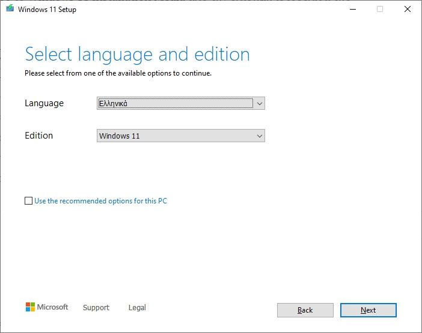Click the Windows 11 Setup title bar icon
The image size is (422, 333).
[x=9, y=9]
